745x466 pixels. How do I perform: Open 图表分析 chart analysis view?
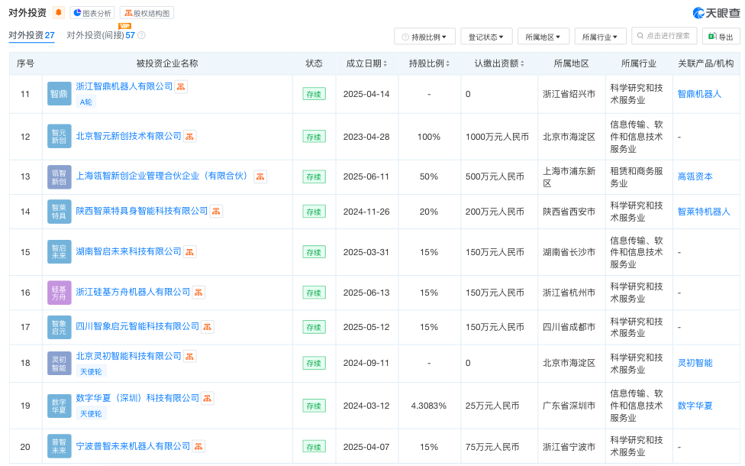point(92,13)
